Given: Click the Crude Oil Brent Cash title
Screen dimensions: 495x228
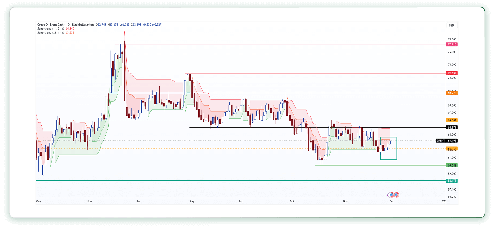Looking at the screenshot, I should (x=50, y=25).
